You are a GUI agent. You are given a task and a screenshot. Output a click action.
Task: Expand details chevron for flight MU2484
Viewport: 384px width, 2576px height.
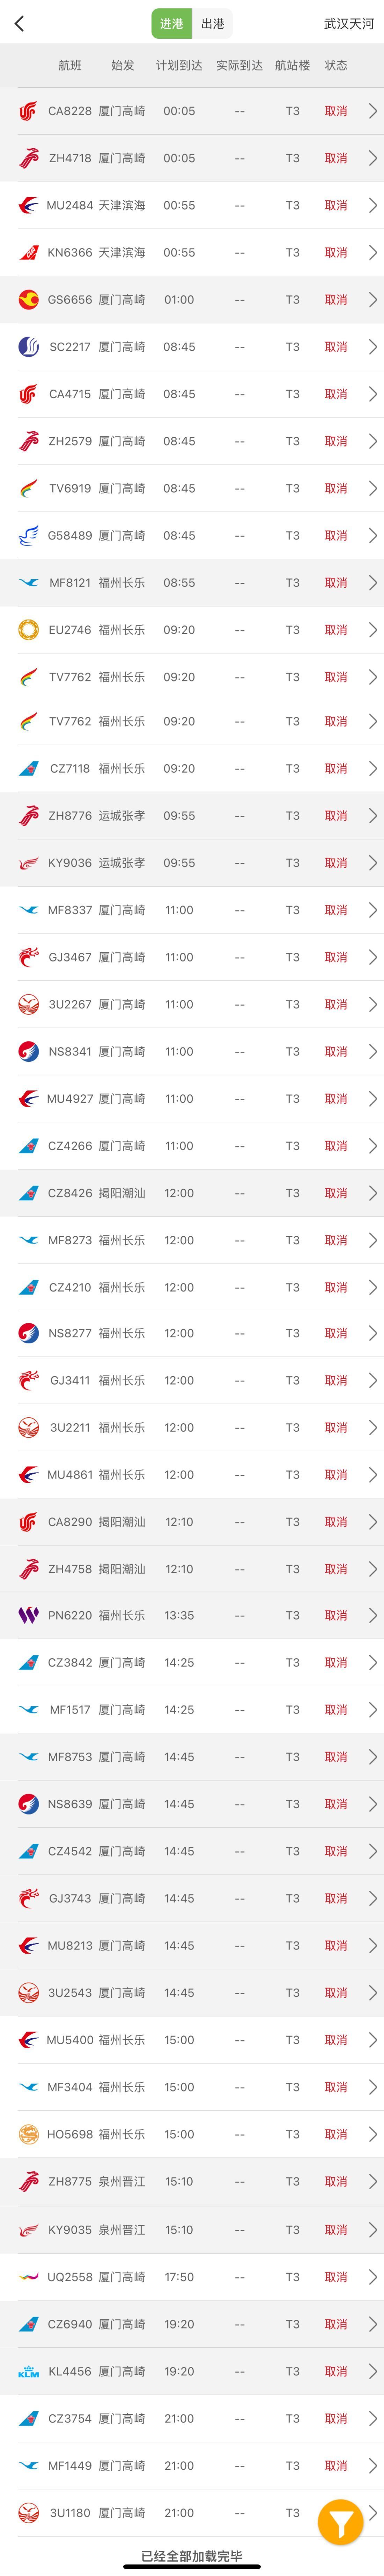(x=372, y=205)
